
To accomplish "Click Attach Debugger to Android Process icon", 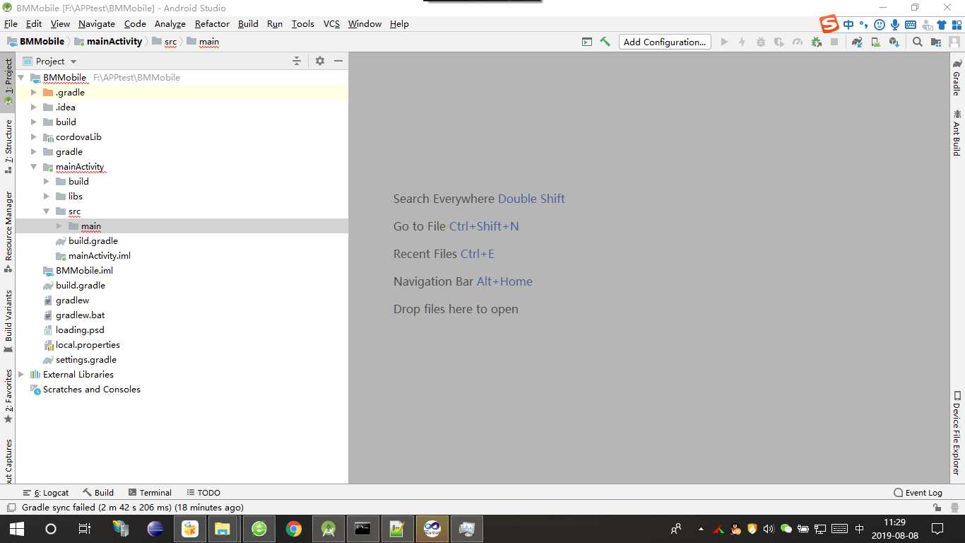I will click(x=816, y=42).
